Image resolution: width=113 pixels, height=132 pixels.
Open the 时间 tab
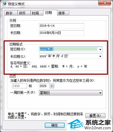click(37, 13)
